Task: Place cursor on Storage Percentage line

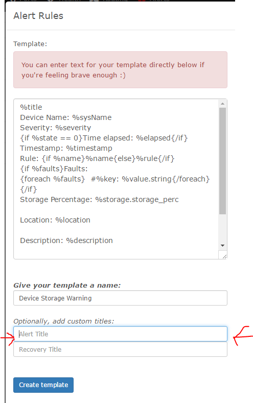Action: point(99,199)
